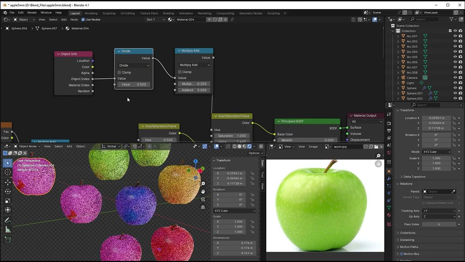Open the Render menu
The width and height of the screenshot is (465, 262).
pyautogui.click(x=32, y=13)
